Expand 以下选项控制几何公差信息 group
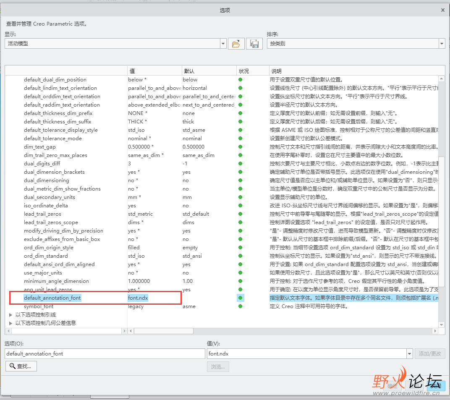 11,323
